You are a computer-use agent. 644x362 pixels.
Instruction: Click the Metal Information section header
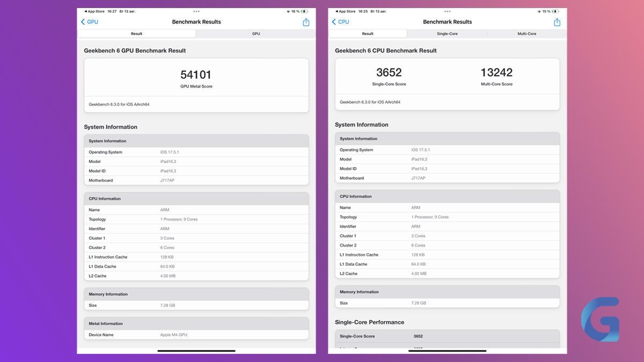pyautogui.click(x=196, y=323)
